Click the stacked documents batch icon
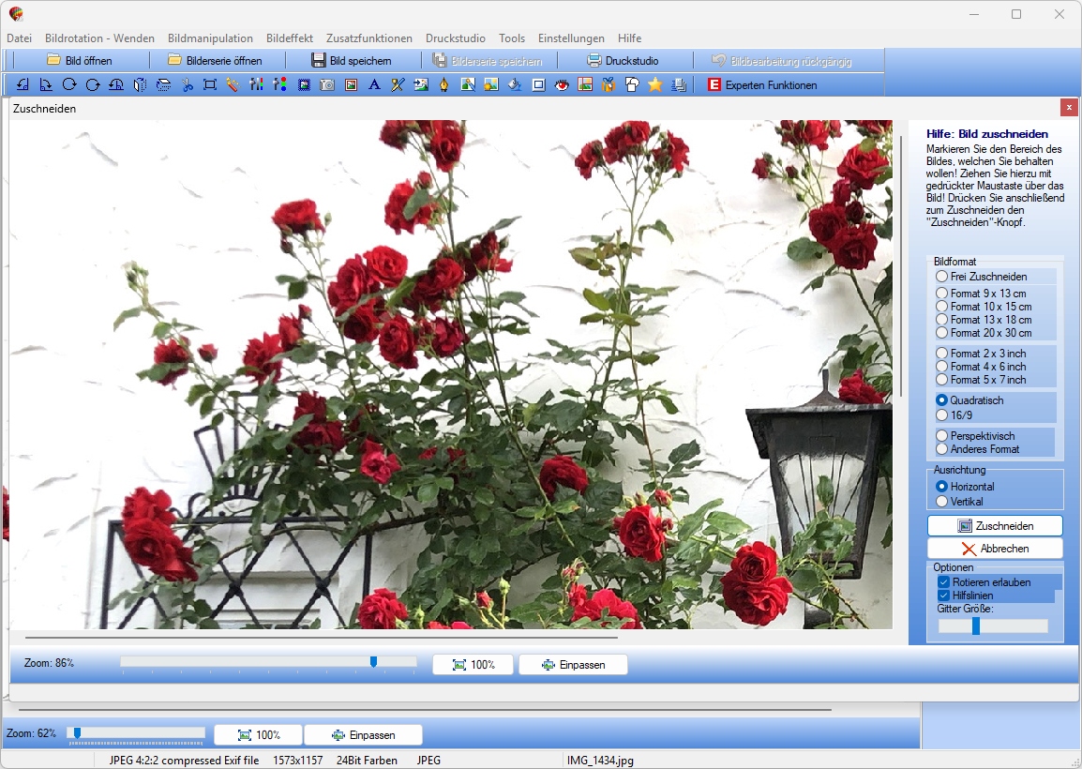Image resolution: width=1082 pixels, height=769 pixels. coord(678,85)
